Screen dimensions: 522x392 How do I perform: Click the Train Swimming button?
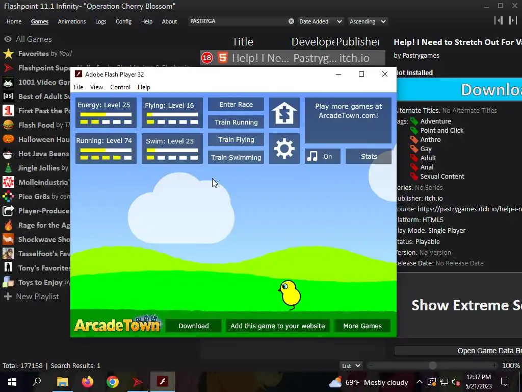[236, 157]
